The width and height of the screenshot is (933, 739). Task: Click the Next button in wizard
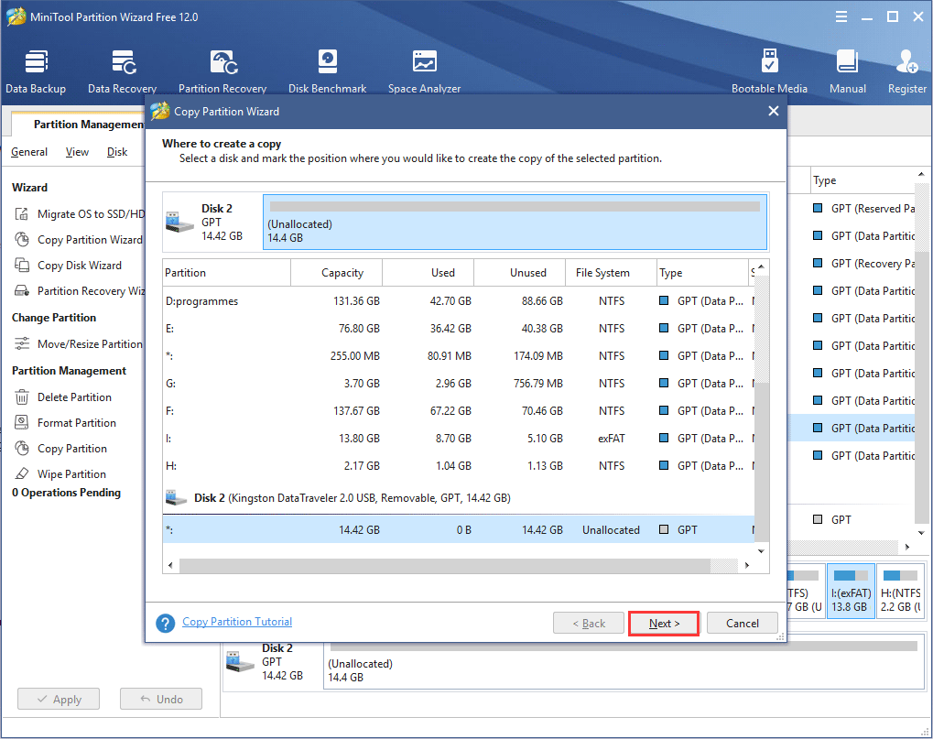[664, 624]
